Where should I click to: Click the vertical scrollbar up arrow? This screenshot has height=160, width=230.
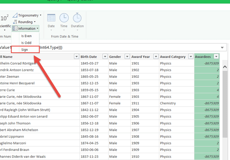point(225,67)
